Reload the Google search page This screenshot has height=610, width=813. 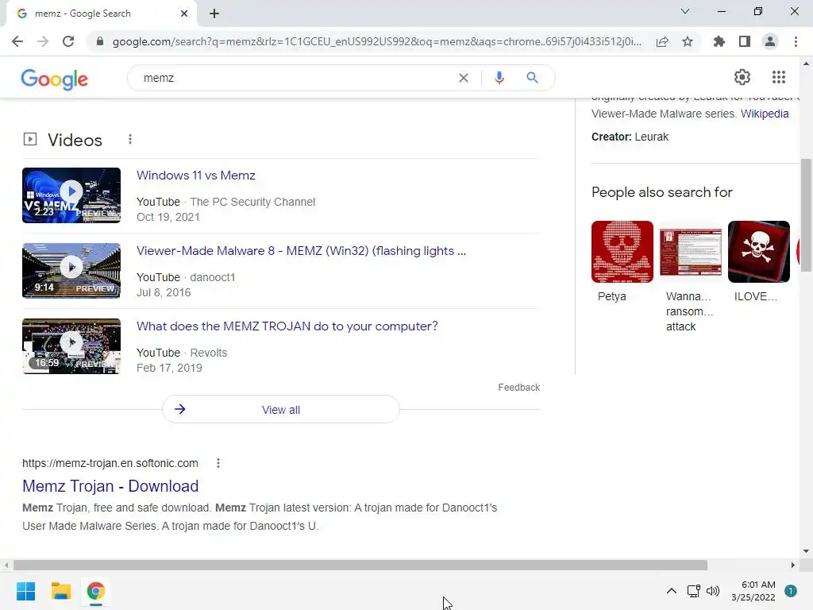(x=68, y=41)
